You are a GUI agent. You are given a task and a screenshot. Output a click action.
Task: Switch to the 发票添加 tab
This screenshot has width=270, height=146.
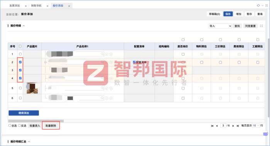[x=15, y=6]
